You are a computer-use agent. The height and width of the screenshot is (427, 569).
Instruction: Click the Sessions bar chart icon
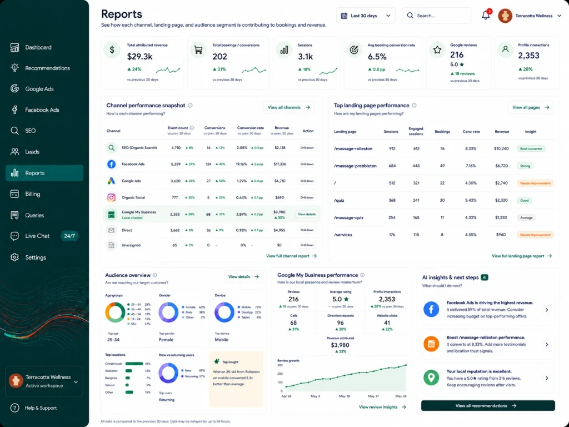pos(284,49)
